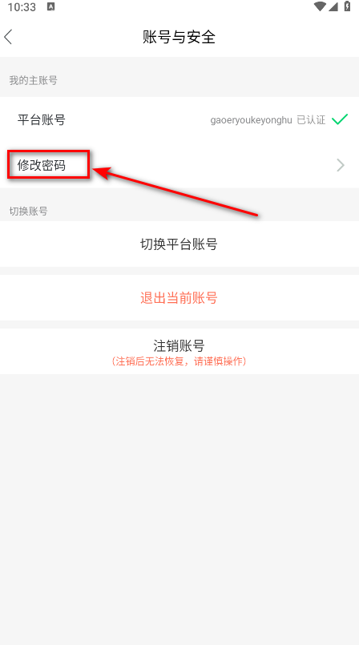Tap 退出当前账号 to log out

[179, 297]
